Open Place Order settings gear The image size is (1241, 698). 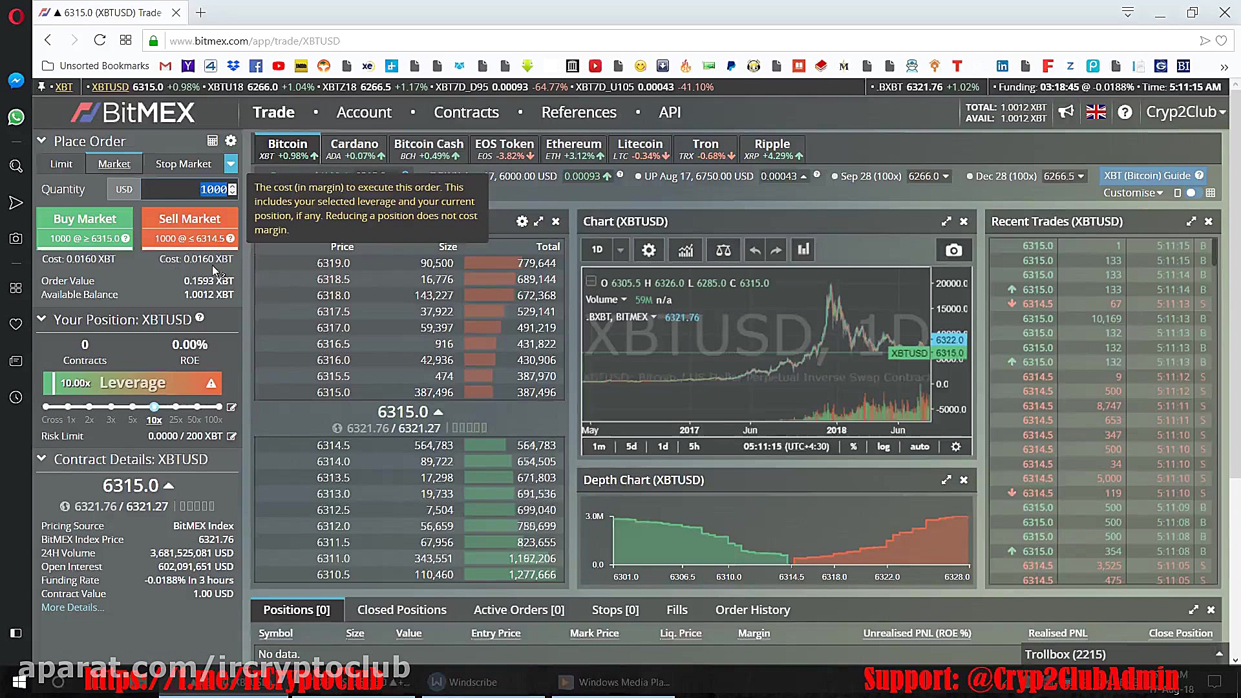click(x=231, y=141)
